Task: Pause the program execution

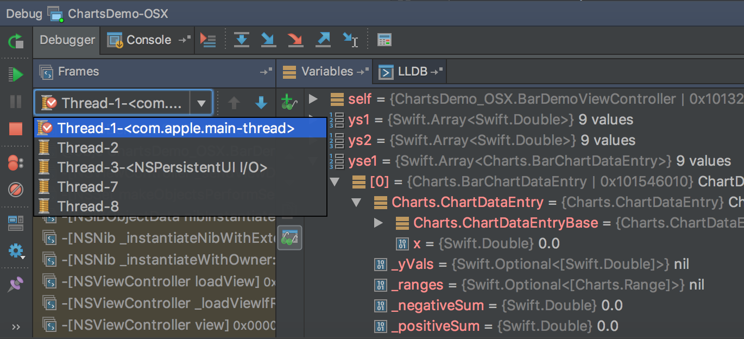Action: (x=16, y=102)
